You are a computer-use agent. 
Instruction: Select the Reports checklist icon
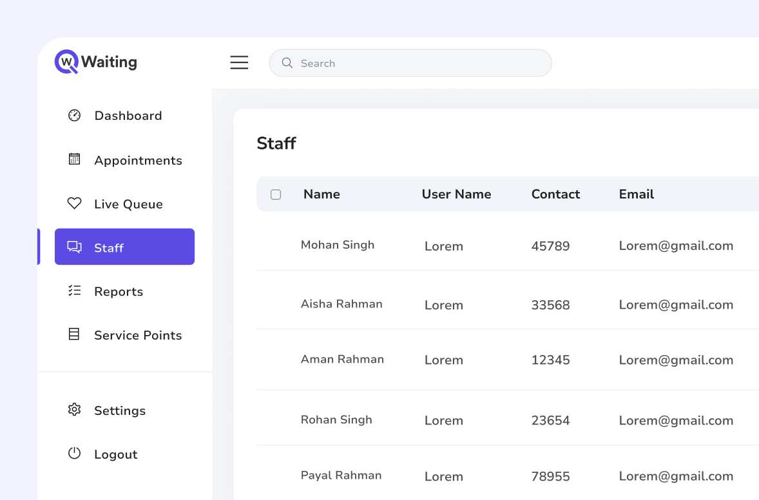[x=74, y=291]
